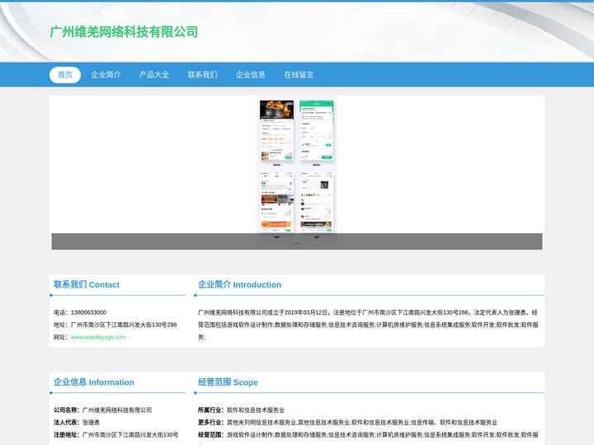
Task: Click the 企业信息 Information heading
Action: pos(93,382)
